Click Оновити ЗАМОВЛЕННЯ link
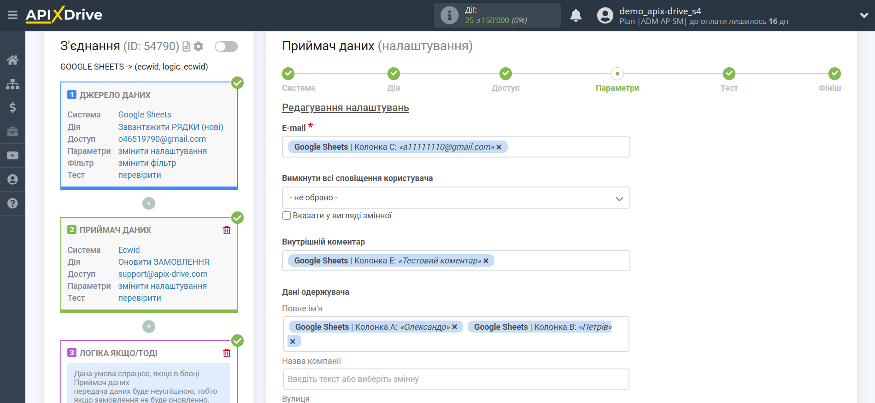The height and width of the screenshot is (403, 875). point(164,262)
